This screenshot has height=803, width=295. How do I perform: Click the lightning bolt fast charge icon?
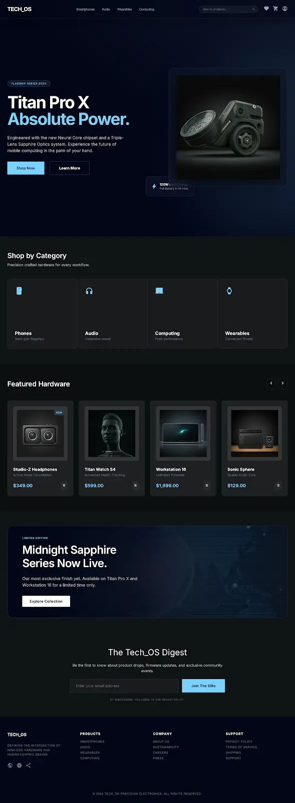pyautogui.click(x=154, y=186)
